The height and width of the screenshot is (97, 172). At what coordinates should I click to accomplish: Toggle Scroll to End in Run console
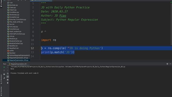click(8, 77)
